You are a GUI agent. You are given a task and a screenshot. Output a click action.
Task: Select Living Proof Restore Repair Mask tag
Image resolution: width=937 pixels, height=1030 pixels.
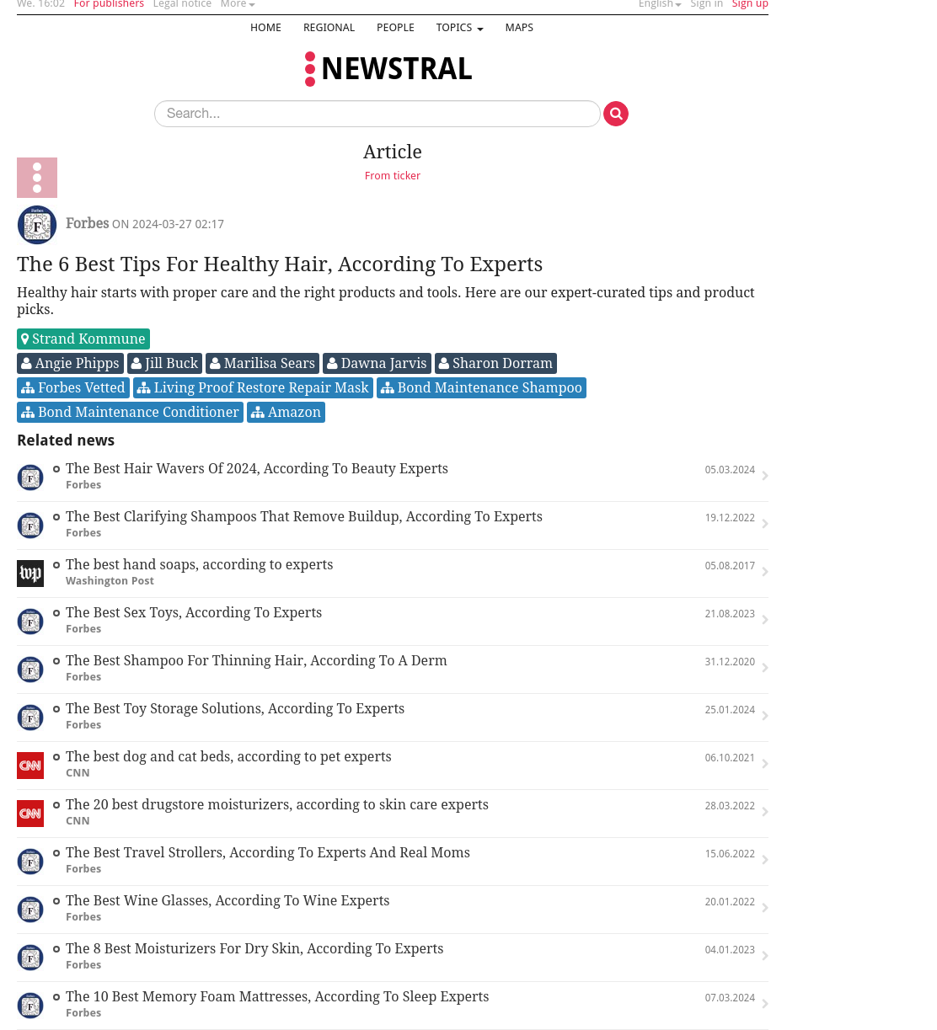pos(253,387)
